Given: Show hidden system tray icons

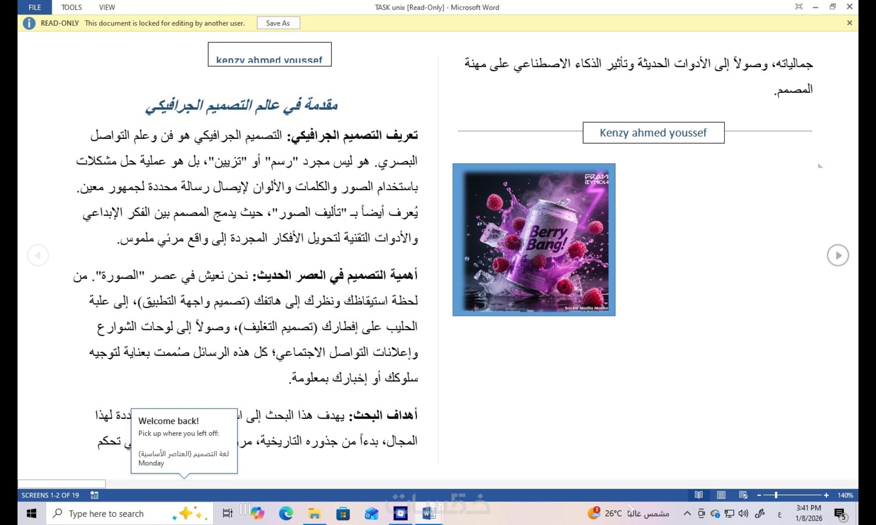Looking at the screenshot, I should coord(687,513).
